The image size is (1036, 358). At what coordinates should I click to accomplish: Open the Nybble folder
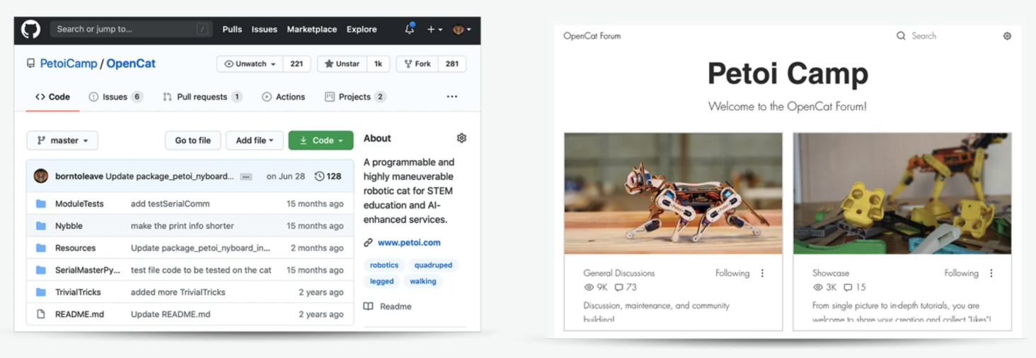[x=69, y=226]
